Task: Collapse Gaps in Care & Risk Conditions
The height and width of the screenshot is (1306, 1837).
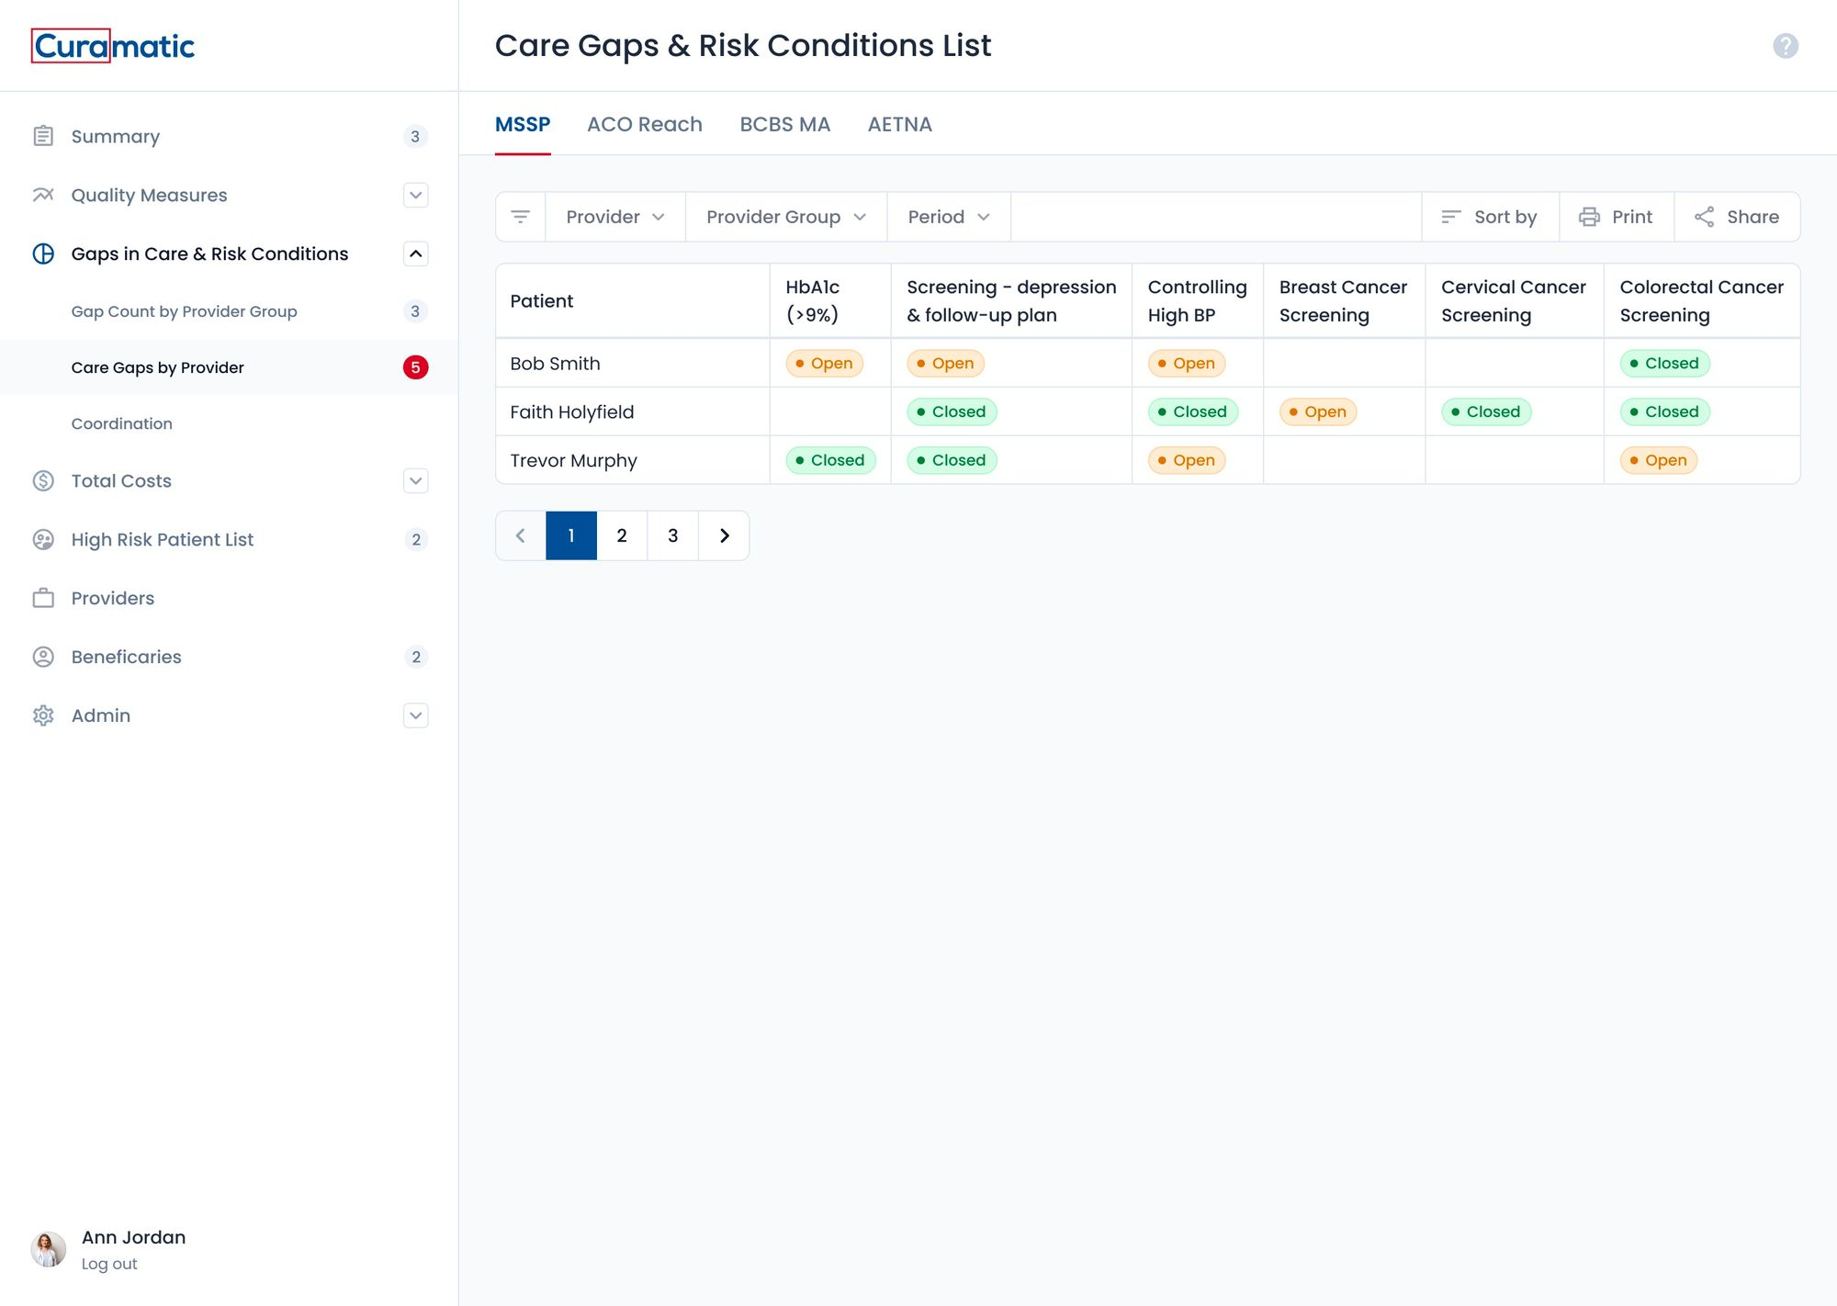Action: (x=415, y=253)
